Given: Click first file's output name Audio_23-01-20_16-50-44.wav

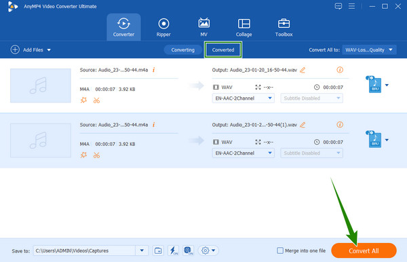Looking at the screenshot, I should coord(263,70).
